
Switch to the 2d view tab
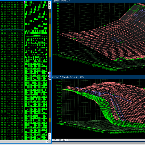[x=60, y=140]
